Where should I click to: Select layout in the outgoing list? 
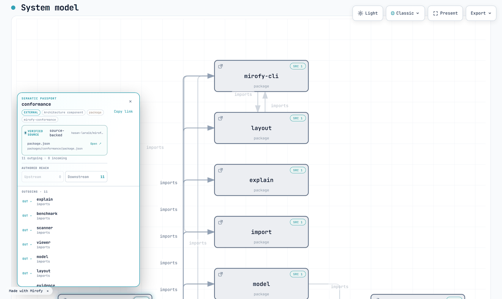pos(78,273)
